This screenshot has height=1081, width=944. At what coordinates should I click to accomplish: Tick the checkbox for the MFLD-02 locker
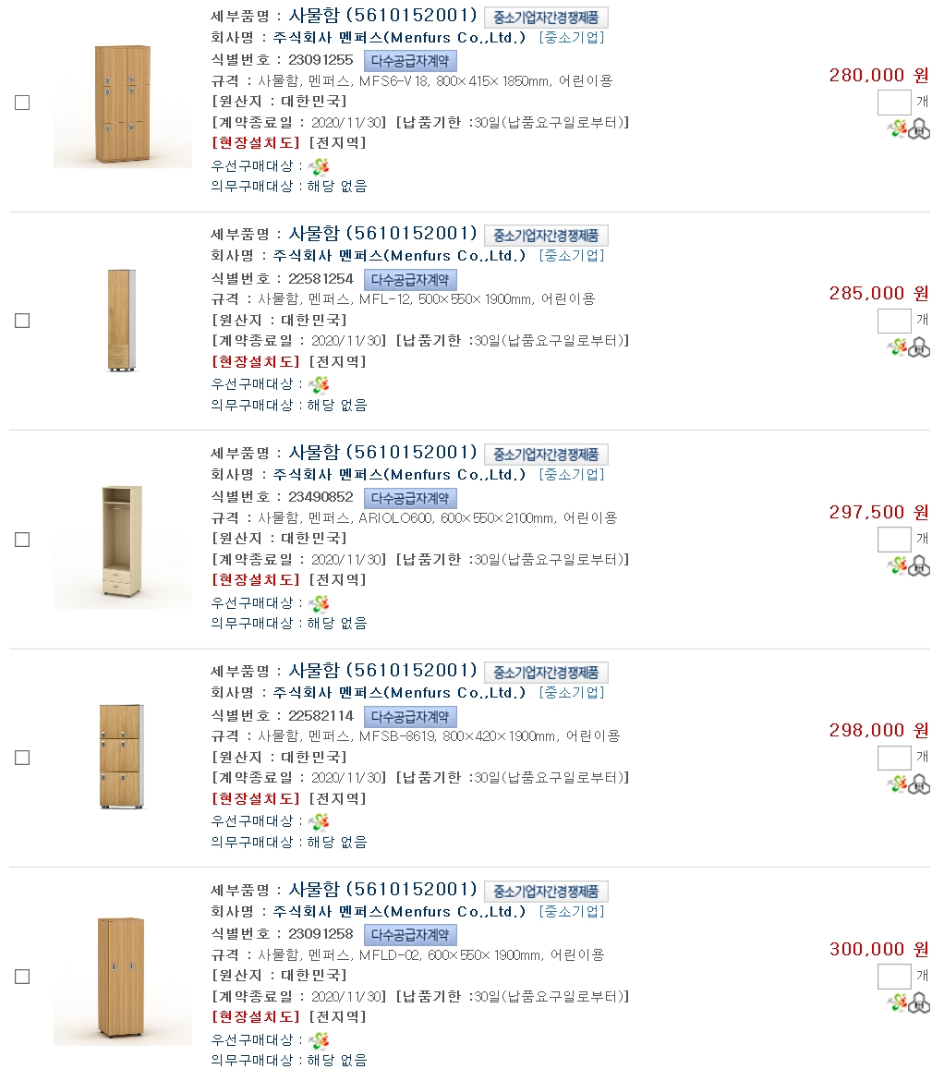22,977
